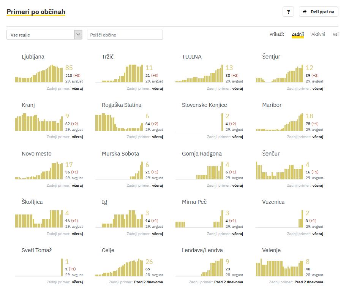Click the Murska Sobota bar chart
The height and width of the screenshot is (289, 346).
coord(119,171)
